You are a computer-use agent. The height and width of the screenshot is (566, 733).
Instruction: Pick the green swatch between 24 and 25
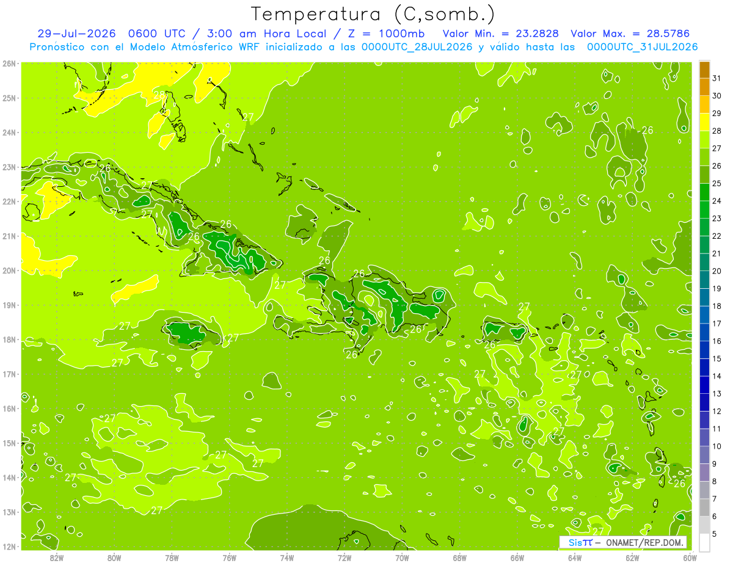click(704, 192)
